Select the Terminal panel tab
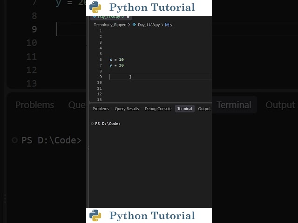Screen dimensions: 298x223 [185, 109]
